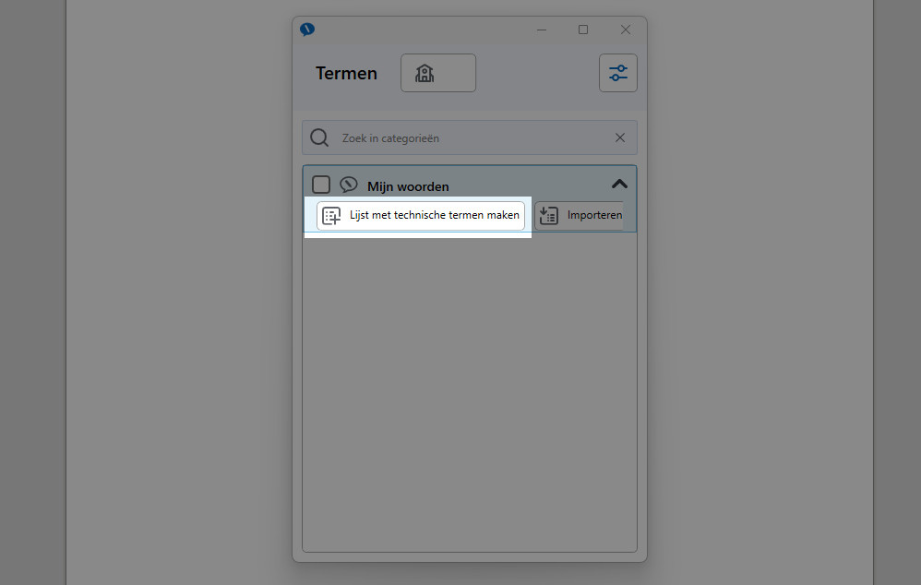Viewport: 921px width, 585px height.
Task: Click the import list icon
Action: [x=548, y=216]
